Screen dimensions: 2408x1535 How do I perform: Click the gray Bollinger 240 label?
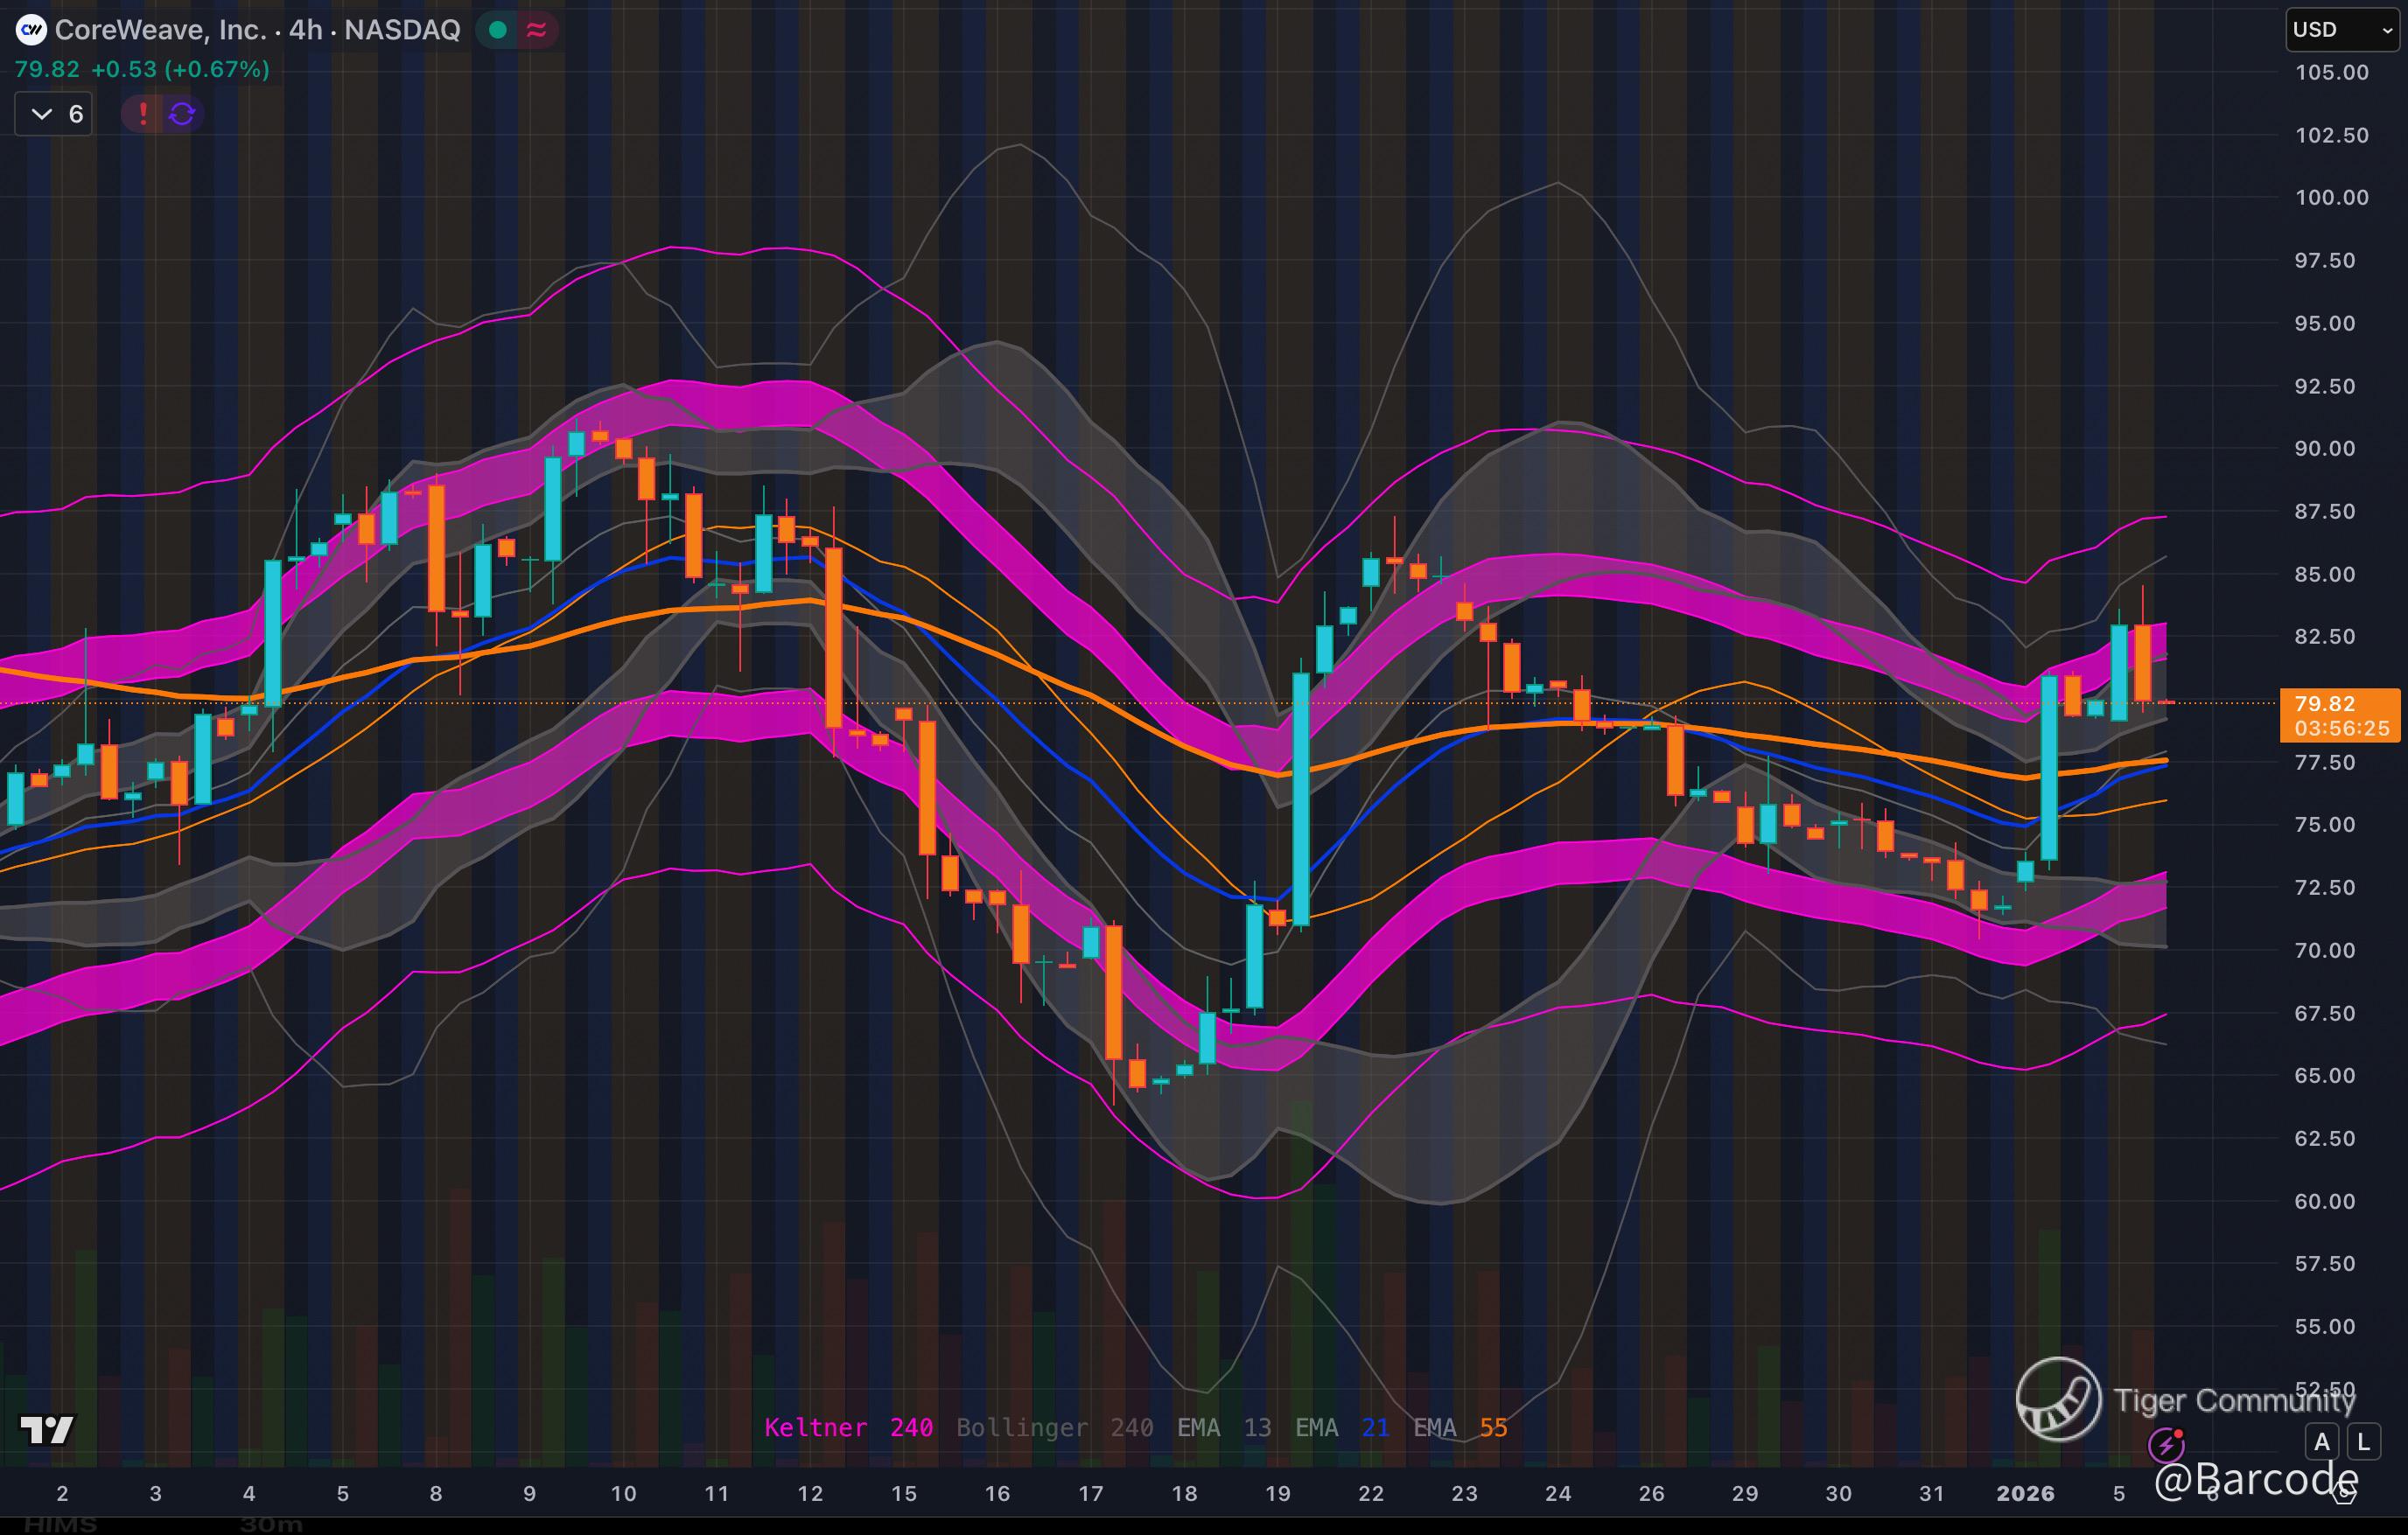[x=1054, y=1427]
